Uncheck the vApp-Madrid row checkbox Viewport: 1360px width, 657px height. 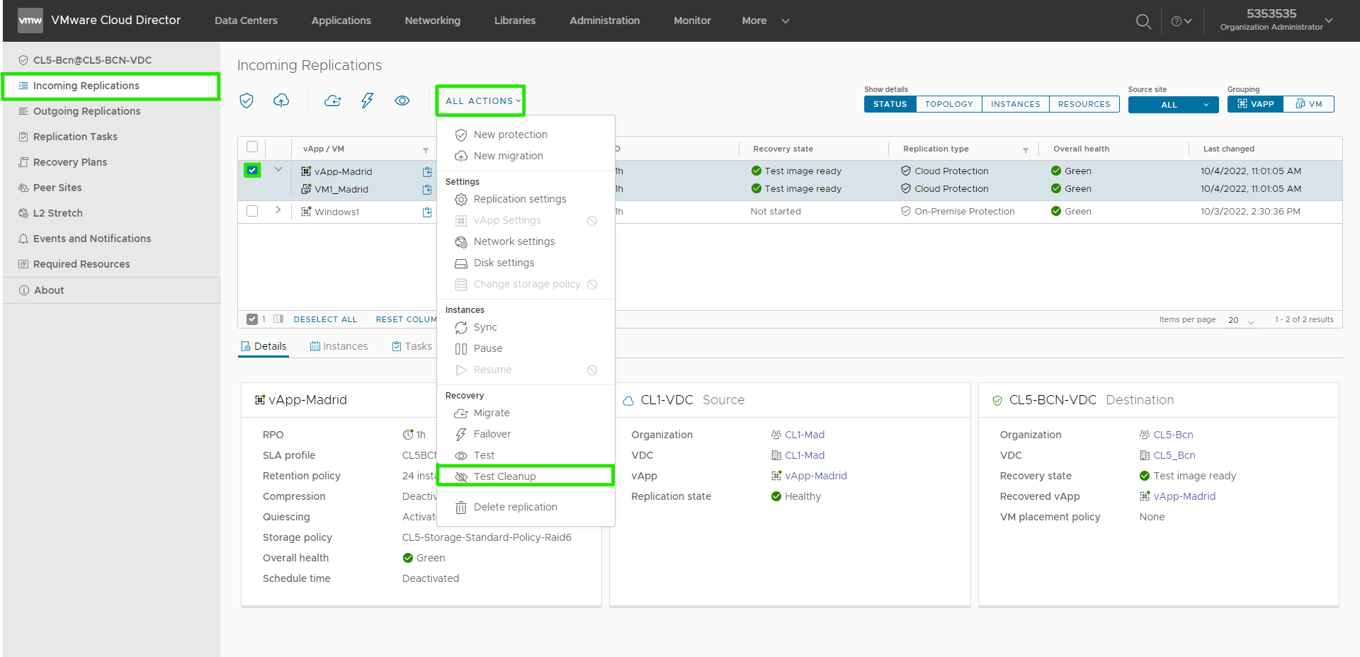point(252,170)
